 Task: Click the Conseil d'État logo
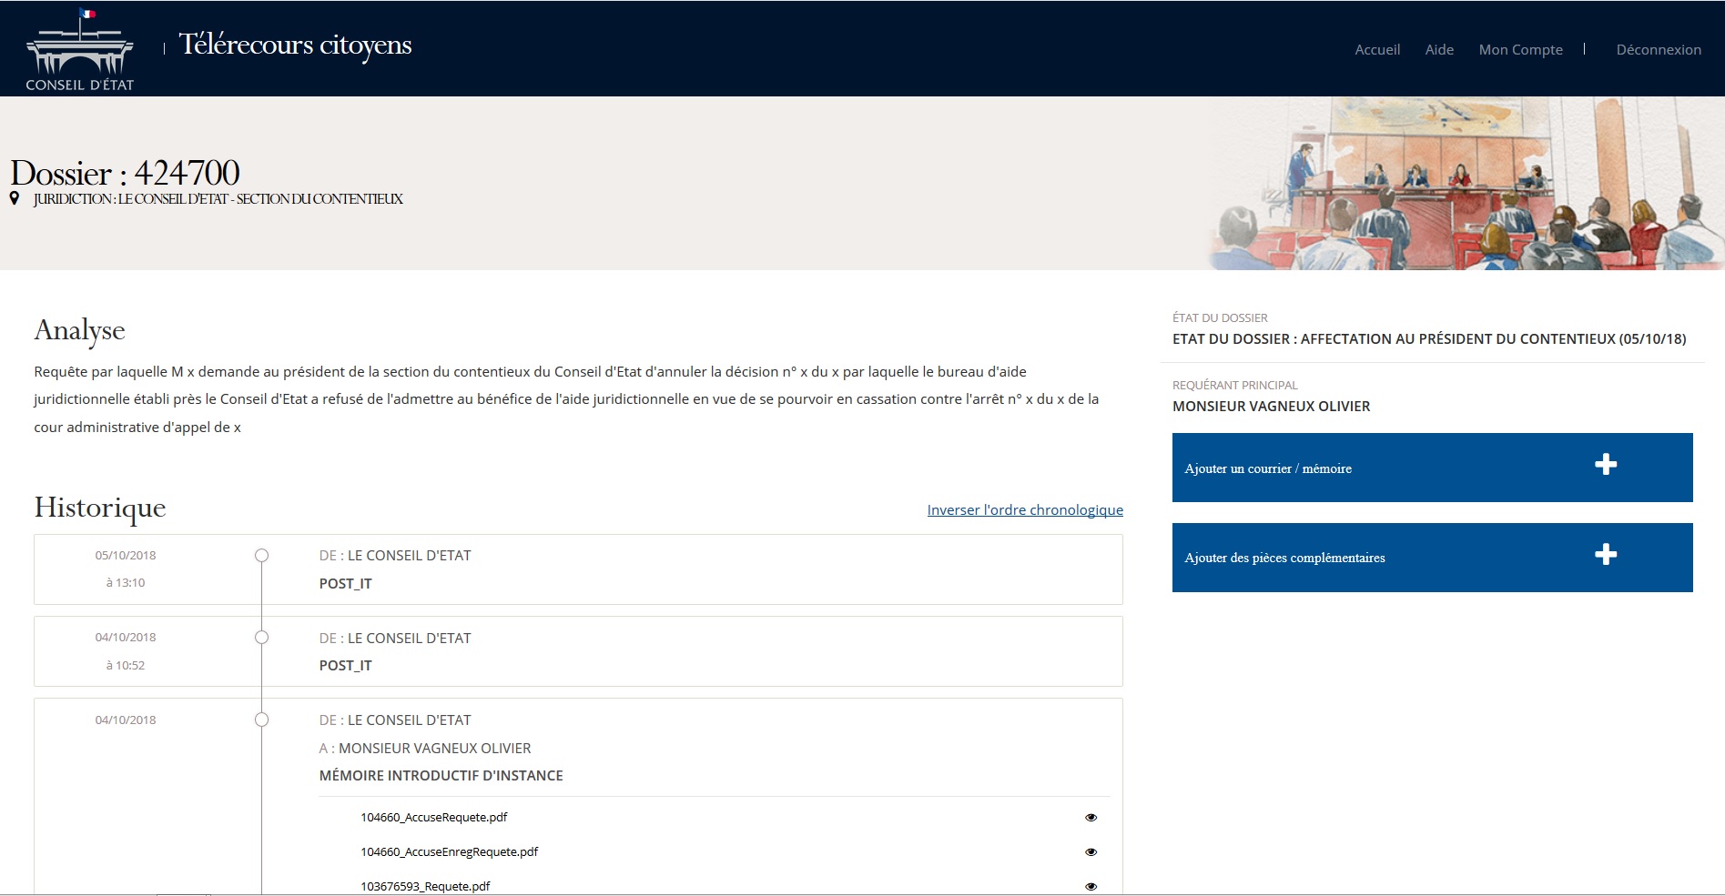pyautogui.click(x=80, y=51)
